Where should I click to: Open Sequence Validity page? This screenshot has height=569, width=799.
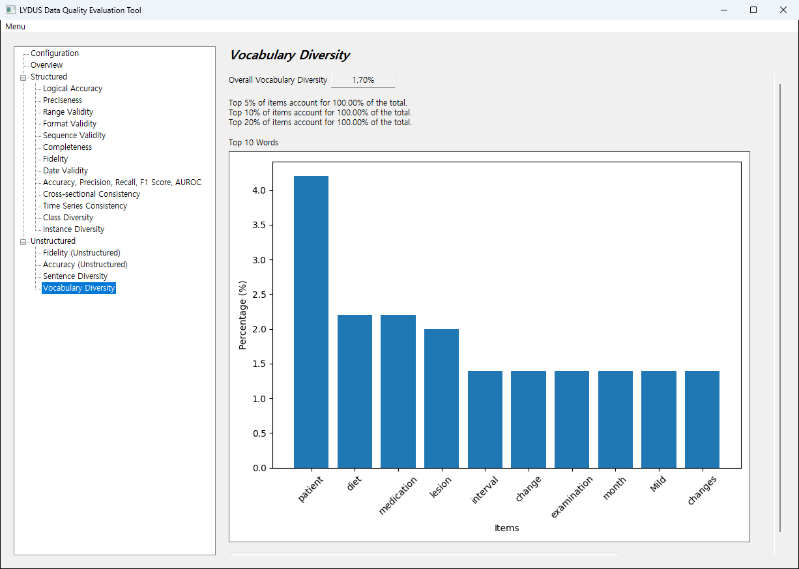[x=74, y=136]
